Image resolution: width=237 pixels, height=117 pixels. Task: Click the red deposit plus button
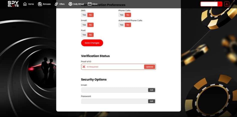tap(220, 4)
